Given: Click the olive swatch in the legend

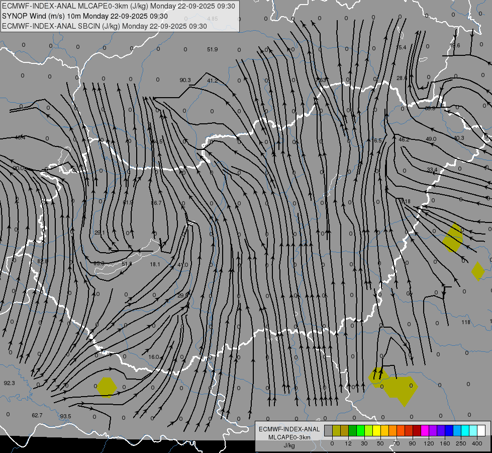Looking at the screenshot, I should coord(336,430).
